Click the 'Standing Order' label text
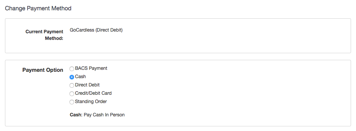The image size is (356, 131). tap(91, 101)
